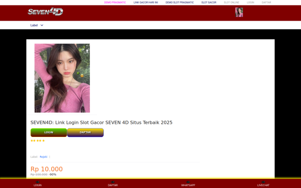Open DEMO SLOT PRAGMATIC menu item
Screen dimensions: 301x188
click(180, 3)
